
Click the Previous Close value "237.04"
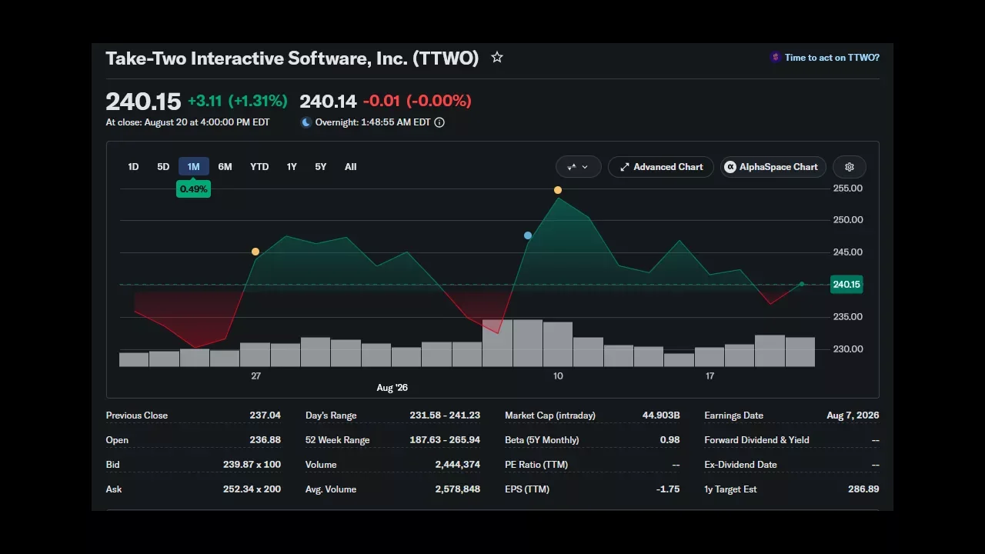(265, 415)
